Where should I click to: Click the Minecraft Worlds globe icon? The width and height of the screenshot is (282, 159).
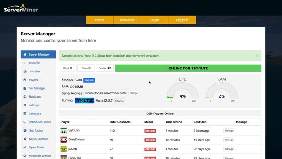pyautogui.click(x=25, y=156)
